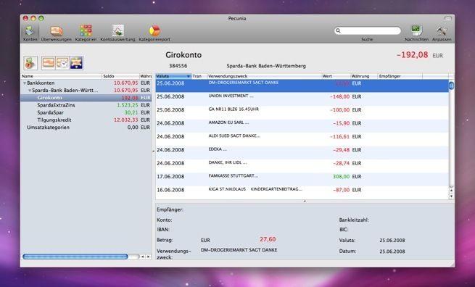The width and height of the screenshot is (475, 287).
Task: Select the EDEKA transaction row
Action: click(x=302, y=152)
